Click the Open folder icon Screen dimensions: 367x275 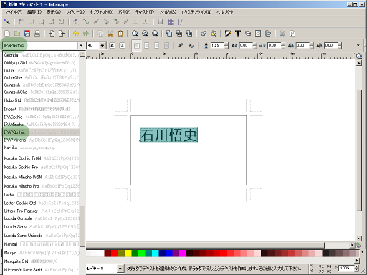coord(17,34)
